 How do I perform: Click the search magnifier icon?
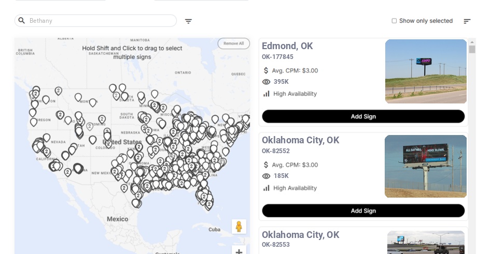pos(22,21)
